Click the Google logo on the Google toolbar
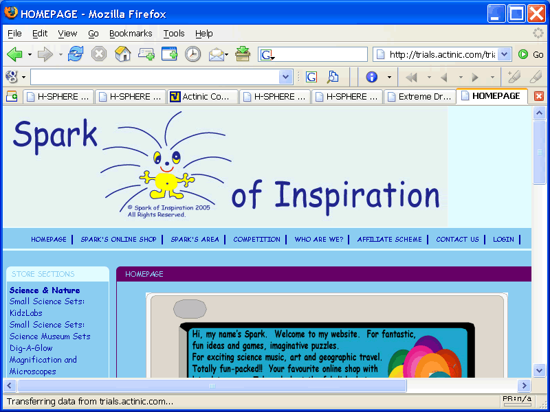The height and width of the screenshot is (412, 550). 12,77
